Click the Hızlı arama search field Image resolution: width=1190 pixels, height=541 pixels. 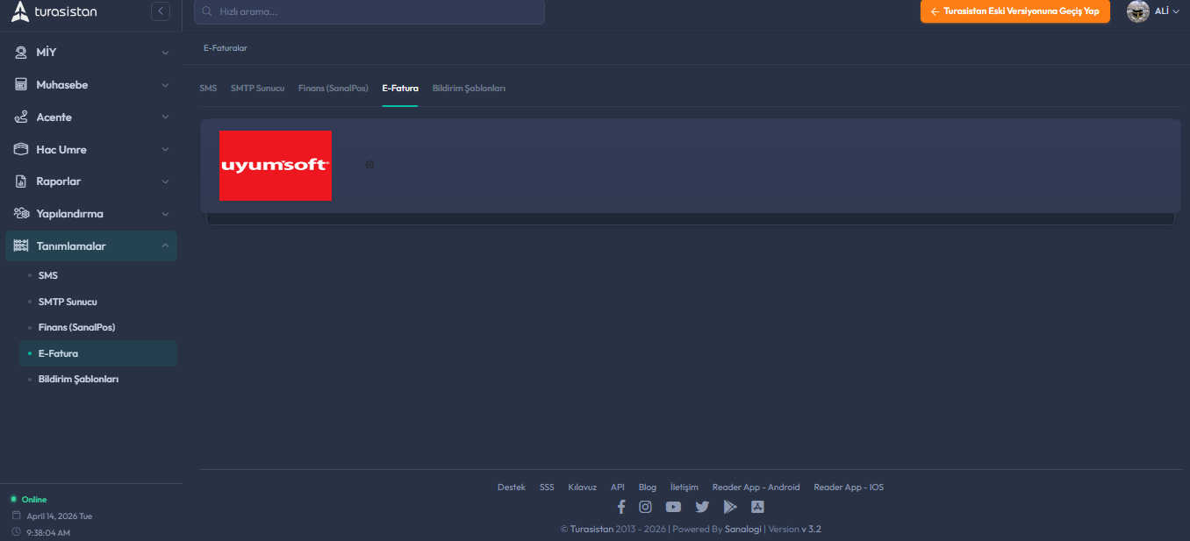(369, 12)
